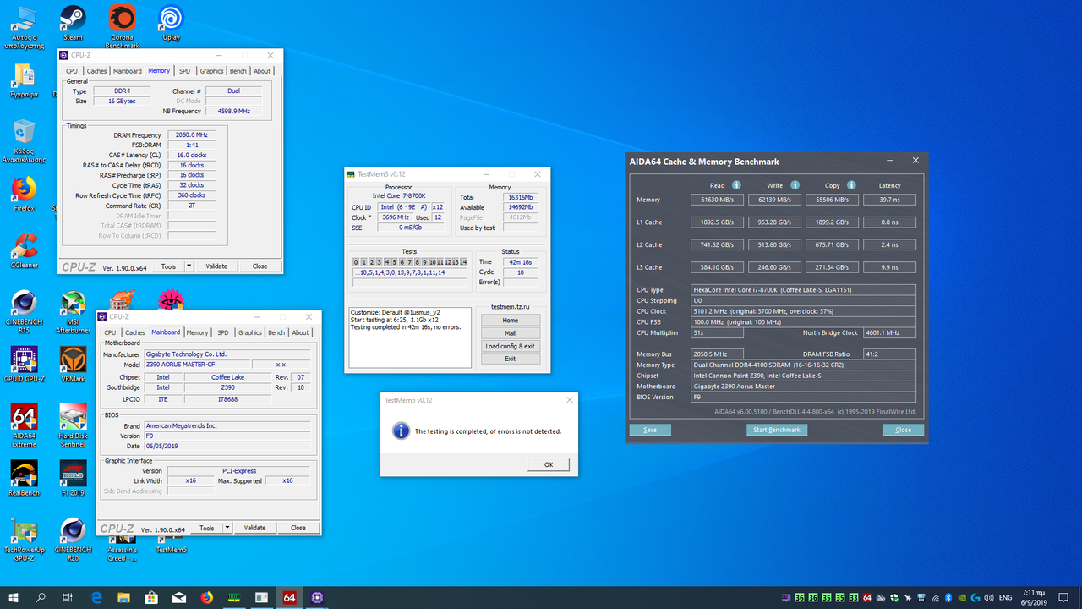This screenshot has height=609, width=1082.
Task: Click Load config & exit in TestMem5
Action: pos(510,346)
